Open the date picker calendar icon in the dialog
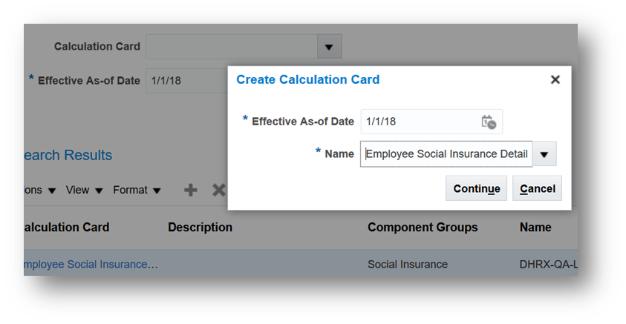Image resolution: width=626 pixels, height=324 pixels. point(488,122)
